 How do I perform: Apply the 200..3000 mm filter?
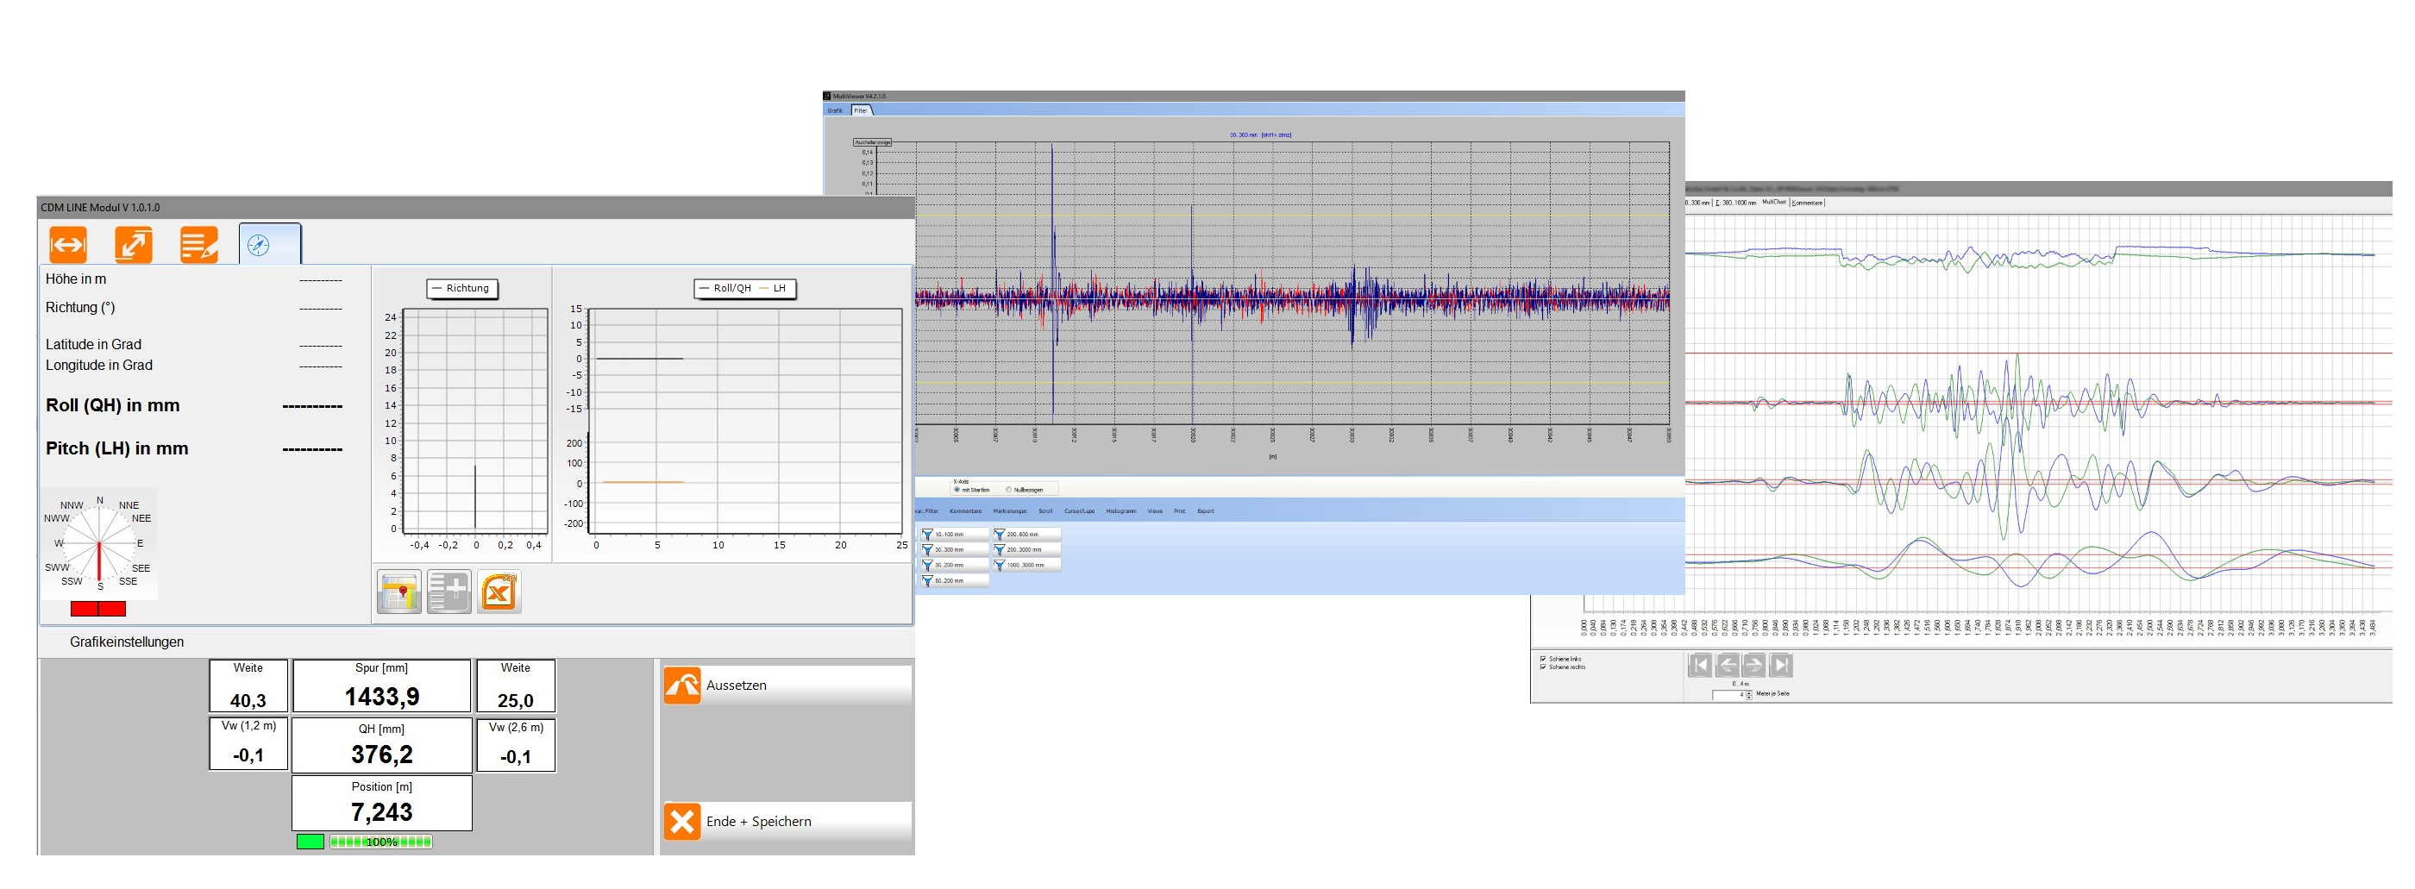(x=1027, y=550)
